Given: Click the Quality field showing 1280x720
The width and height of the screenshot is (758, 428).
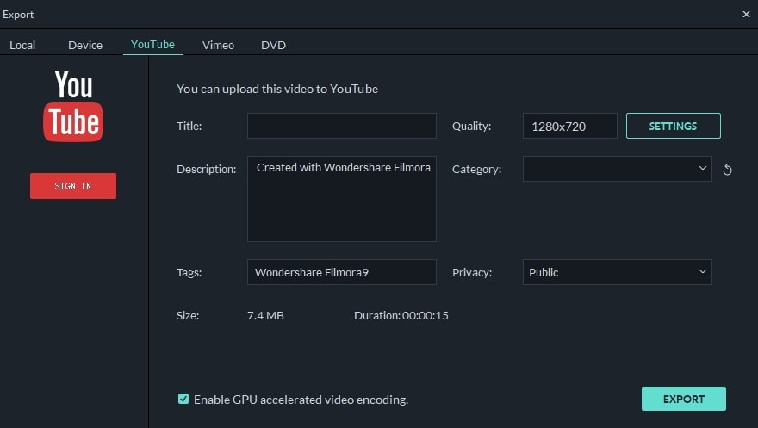Looking at the screenshot, I should pyautogui.click(x=569, y=126).
